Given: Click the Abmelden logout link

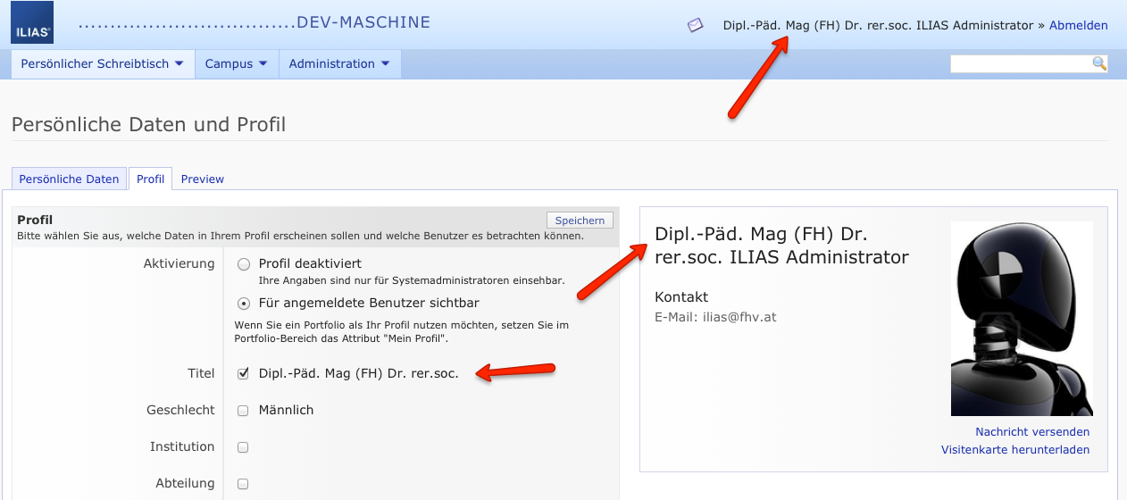Looking at the screenshot, I should coord(1078,25).
